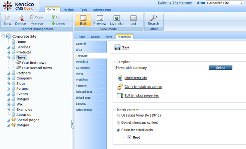Screen dimensions: 246x149
Task: Select Use page template settings option
Action: point(119,115)
